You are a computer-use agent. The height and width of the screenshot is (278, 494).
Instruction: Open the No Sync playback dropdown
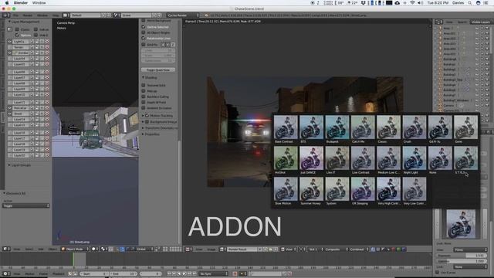[x=213, y=274]
